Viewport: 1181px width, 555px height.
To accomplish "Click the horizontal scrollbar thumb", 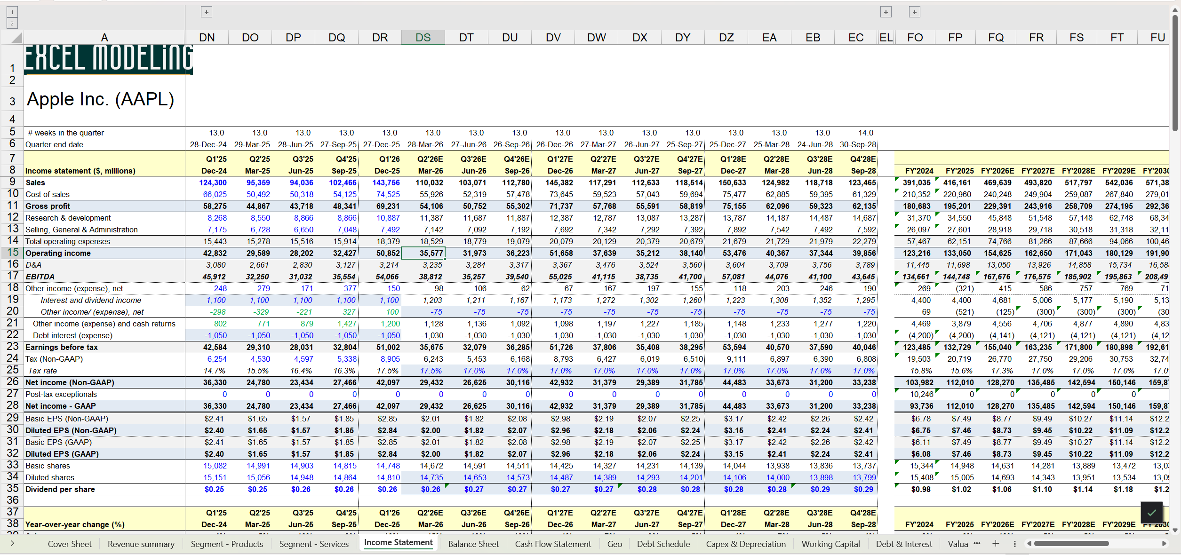I will tap(1071, 544).
